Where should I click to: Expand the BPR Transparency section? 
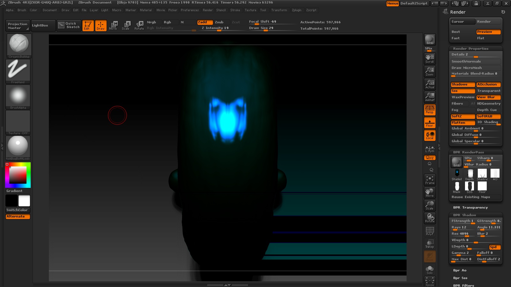[x=470, y=208]
